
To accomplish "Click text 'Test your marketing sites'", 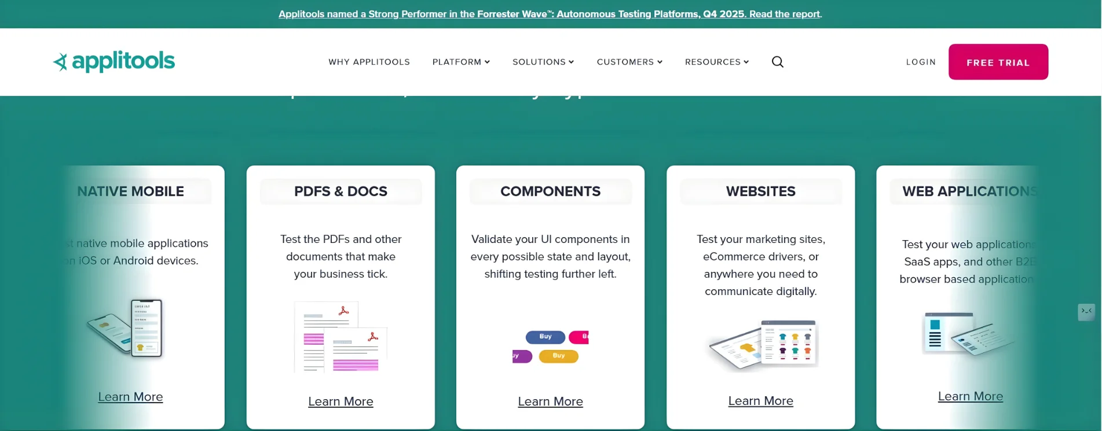I will [x=760, y=239].
